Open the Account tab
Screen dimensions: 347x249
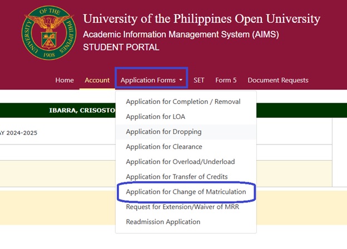(x=97, y=80)
